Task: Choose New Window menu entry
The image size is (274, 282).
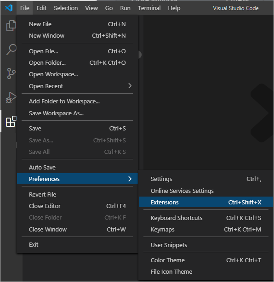Action: 77,36
